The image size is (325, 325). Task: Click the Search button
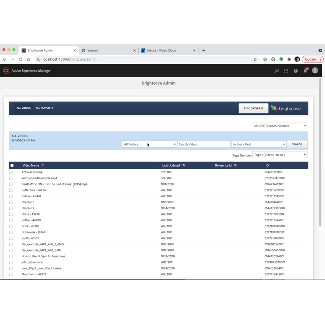point(297,144)
